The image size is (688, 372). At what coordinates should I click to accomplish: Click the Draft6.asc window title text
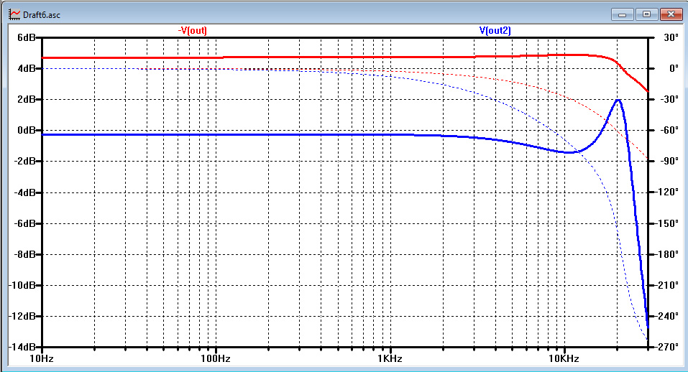(42, 15)
